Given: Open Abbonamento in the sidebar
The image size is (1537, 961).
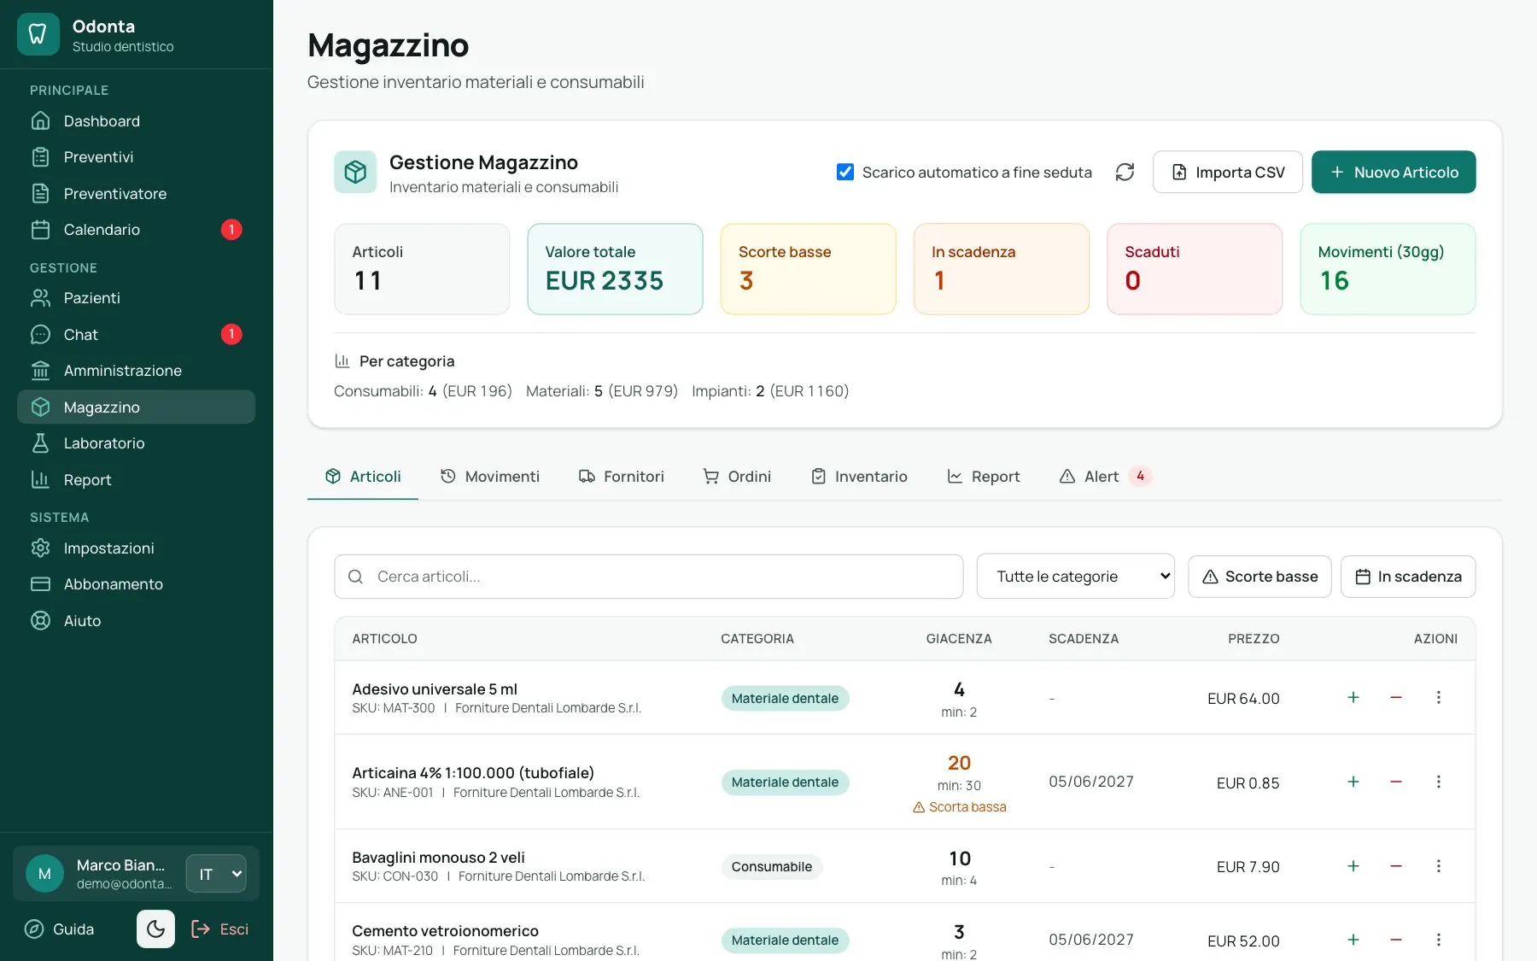Looking at the screenshot, I should click(x=136, y=584).
